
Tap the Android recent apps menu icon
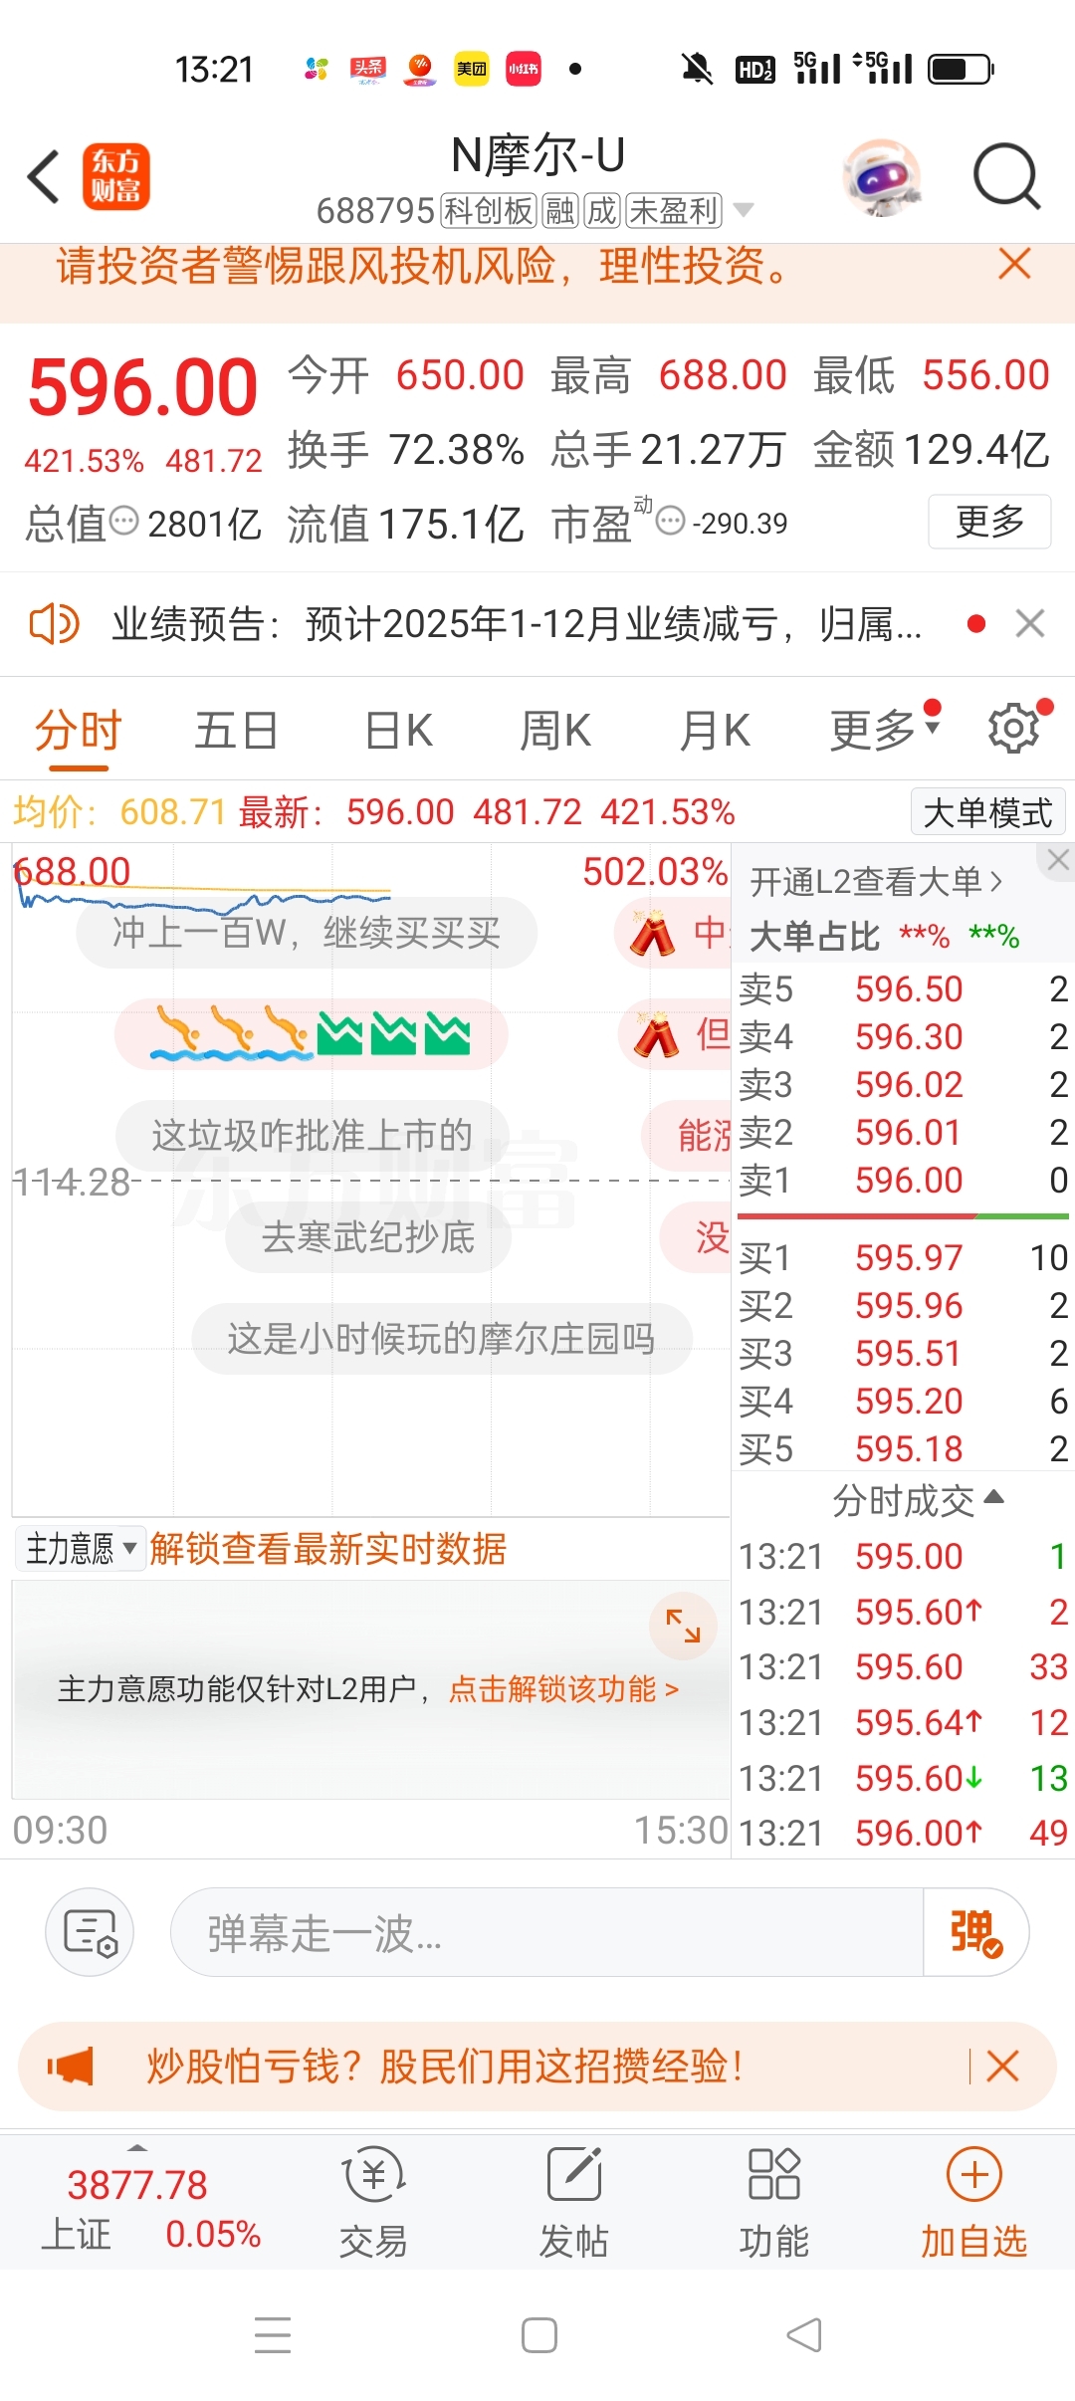click(x=273, y=2334)
